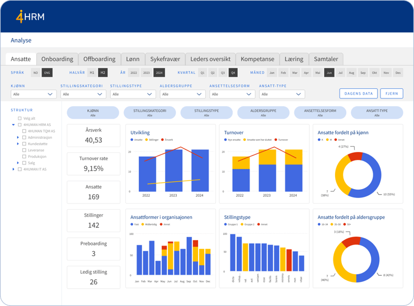This screenshot has width=414, height=306.
Task: Toggle language to NO
Action: [36, 73]
